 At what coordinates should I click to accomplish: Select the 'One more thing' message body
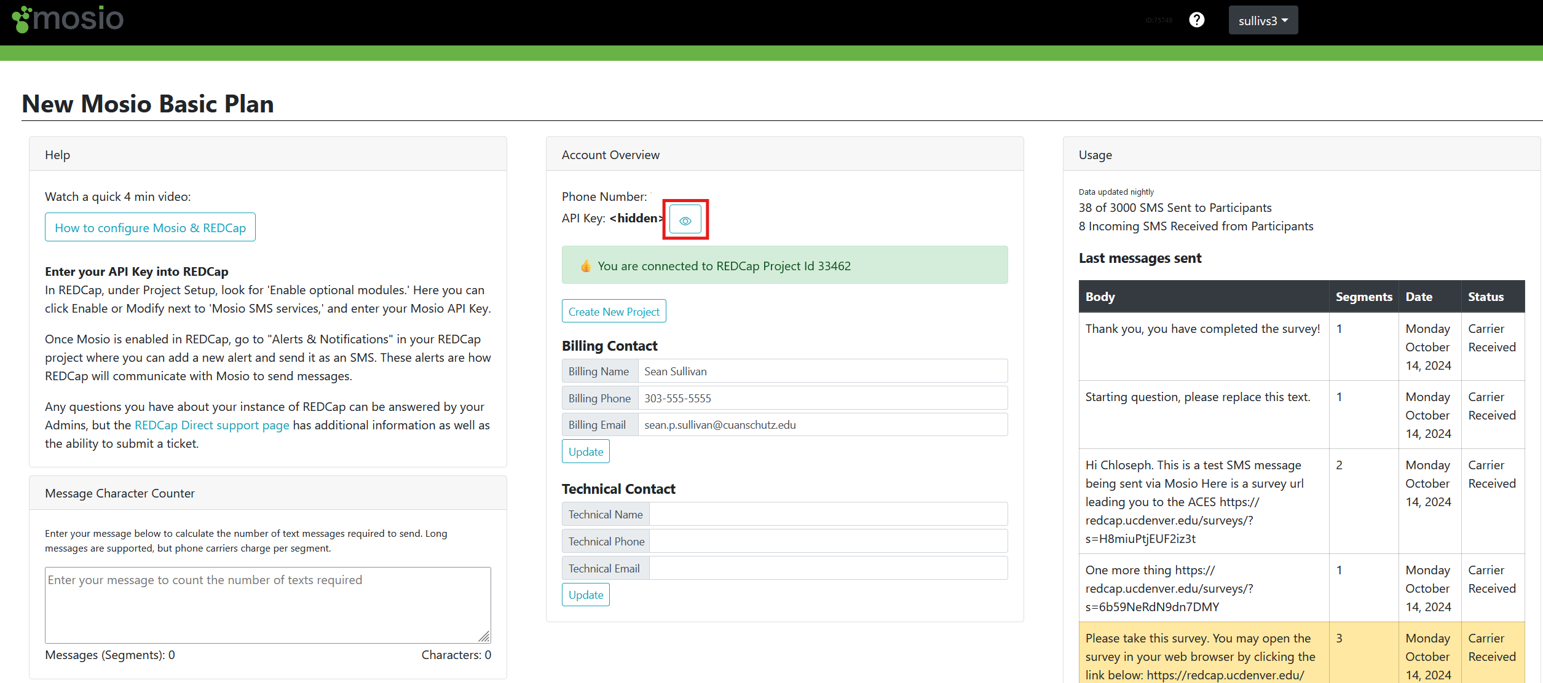(1169, 588)
